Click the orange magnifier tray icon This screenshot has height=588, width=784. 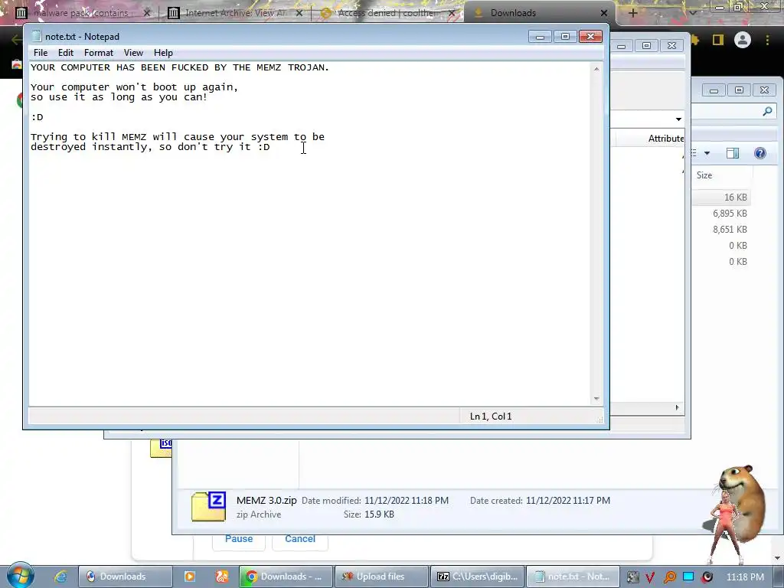pyautogui.click(x=669, y=577)
